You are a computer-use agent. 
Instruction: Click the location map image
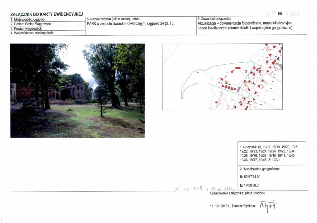(x=222, y=77)
